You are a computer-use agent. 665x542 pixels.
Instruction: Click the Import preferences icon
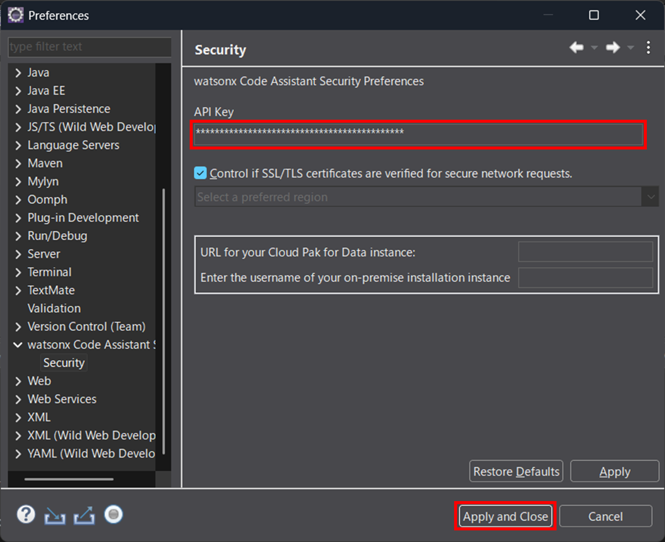tap(54, 516)
